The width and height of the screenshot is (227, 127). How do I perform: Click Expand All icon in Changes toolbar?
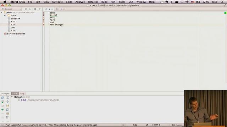pos(7,97)
